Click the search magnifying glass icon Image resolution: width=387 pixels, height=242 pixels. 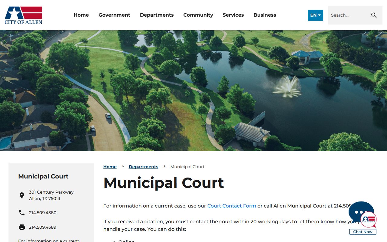(374, 15)
